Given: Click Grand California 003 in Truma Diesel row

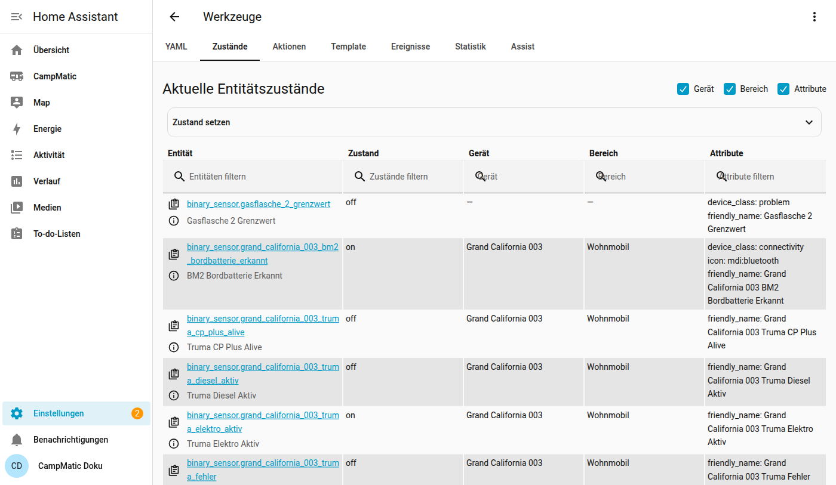Looking at the screenshot, I should click(505, 367).
